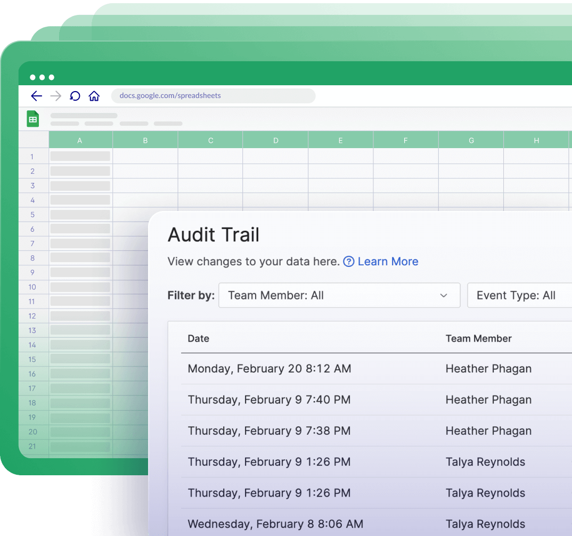Select row 2 header
Viewport: 572px width, 536px height.
coord(33,171)
